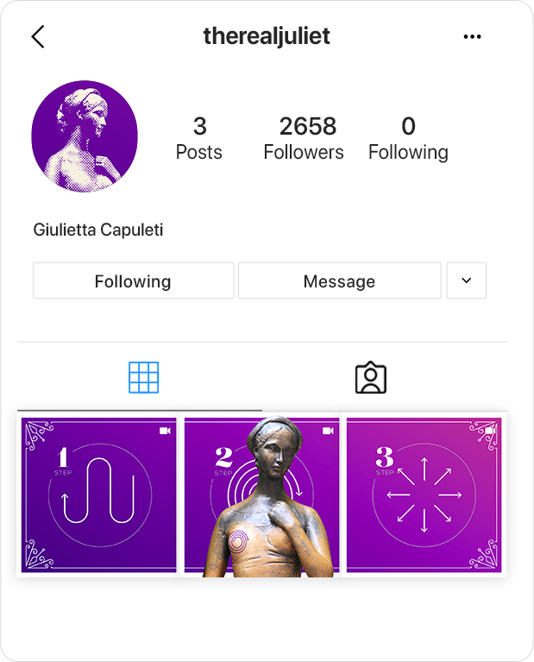
Task: Click video camera icon on Step 2 post
Action: (328, 431)
